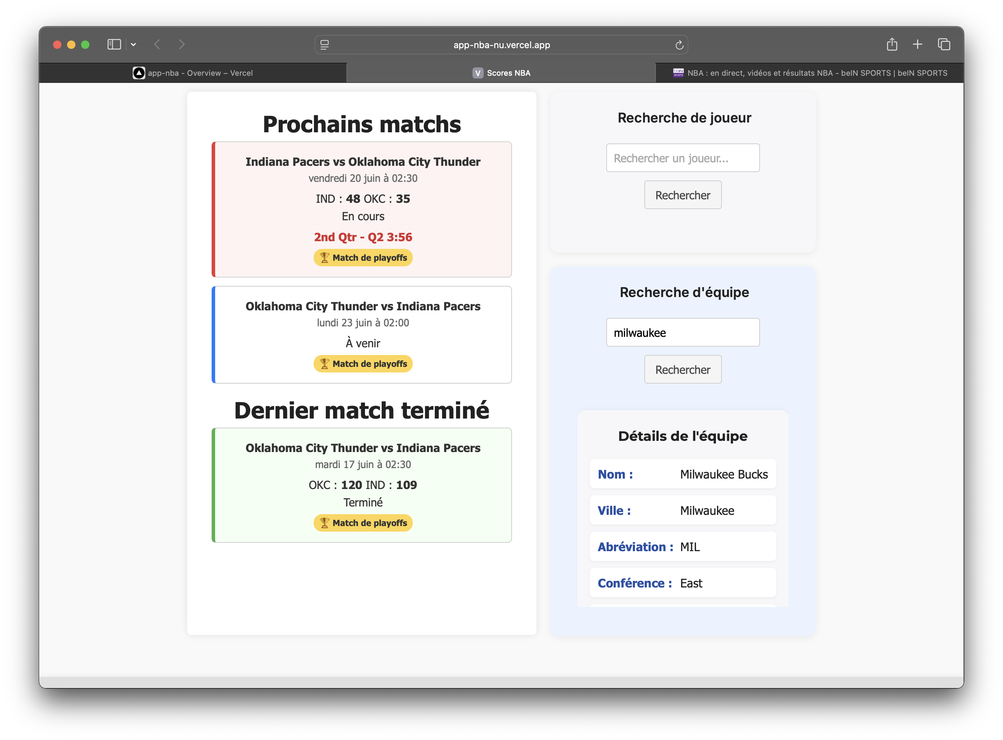Screen dimensions: 1003x740
Task: Click Match de playoffs badge on live game
Action: click(363, 258)
